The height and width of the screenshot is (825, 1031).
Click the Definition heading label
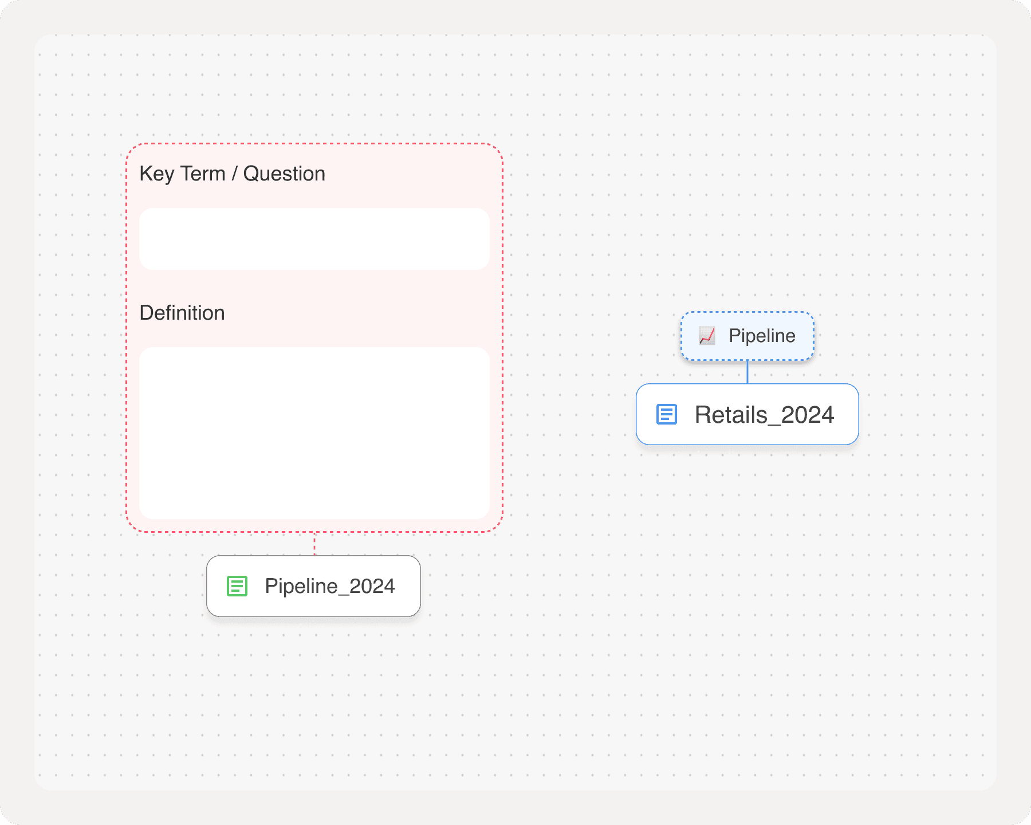point(182,313)
